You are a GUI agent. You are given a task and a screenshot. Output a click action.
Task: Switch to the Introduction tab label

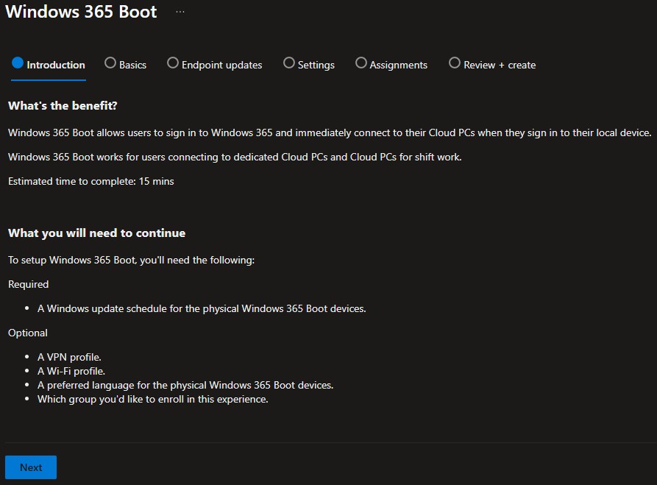pyautogui.click(x=56, y=65)
